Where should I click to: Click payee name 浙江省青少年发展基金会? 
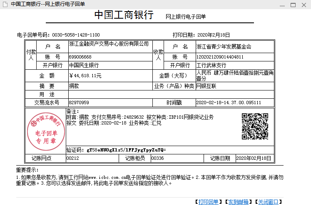coord(224,46)
